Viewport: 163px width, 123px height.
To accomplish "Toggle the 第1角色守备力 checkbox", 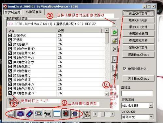I will click(10, 62).
